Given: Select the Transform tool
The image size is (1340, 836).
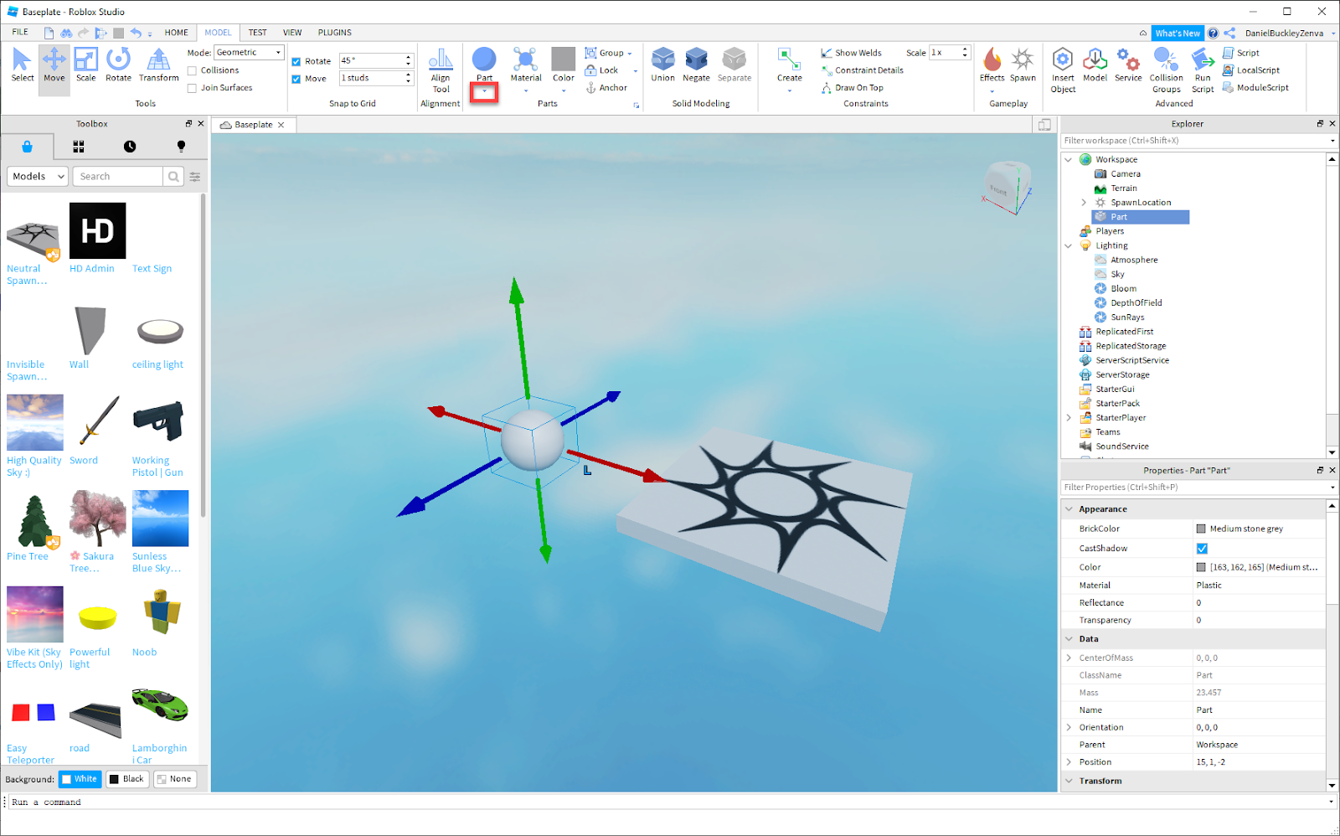Looking at the screenshot, I should click(x=158, y=65).
